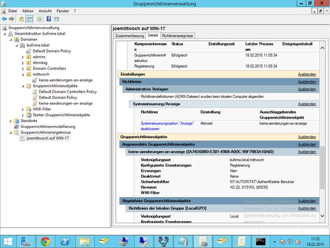330x248 pixels.
Task: Switch to the Richtlinienereignisse tab
Action: point(177,36)
